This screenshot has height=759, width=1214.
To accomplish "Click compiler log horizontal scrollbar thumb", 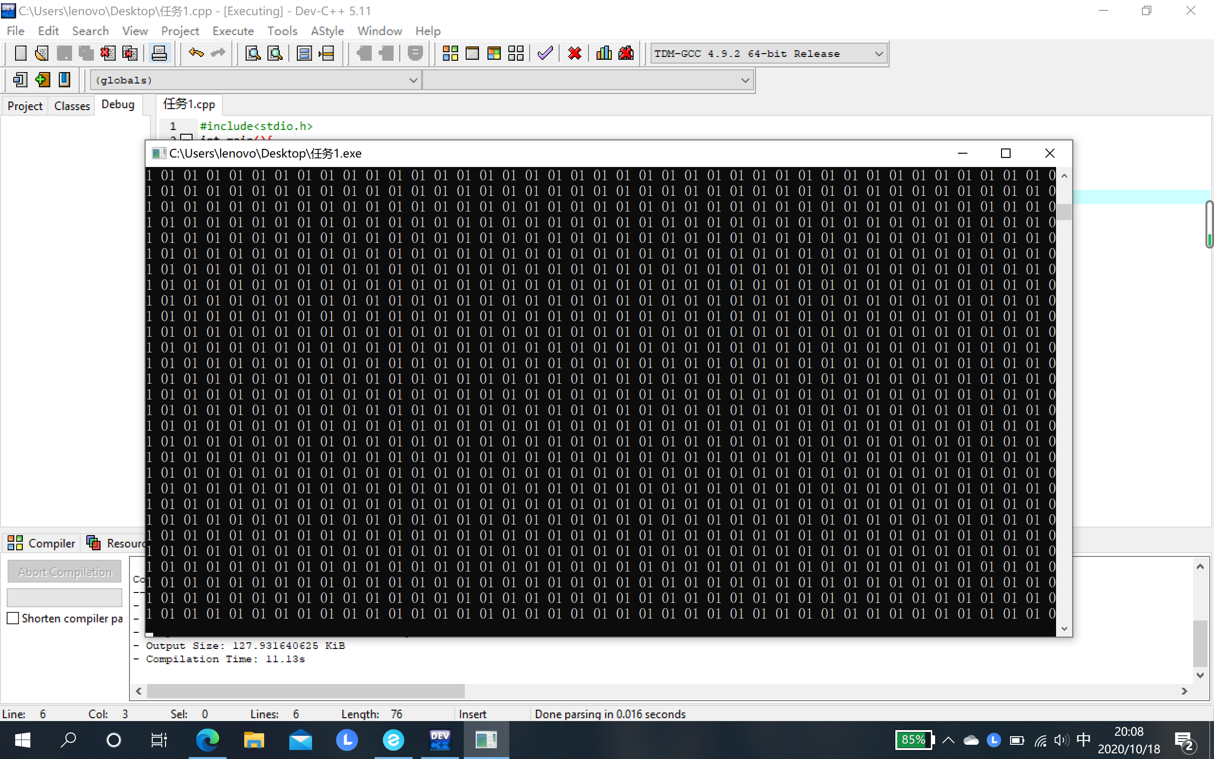I will (305, 691).
